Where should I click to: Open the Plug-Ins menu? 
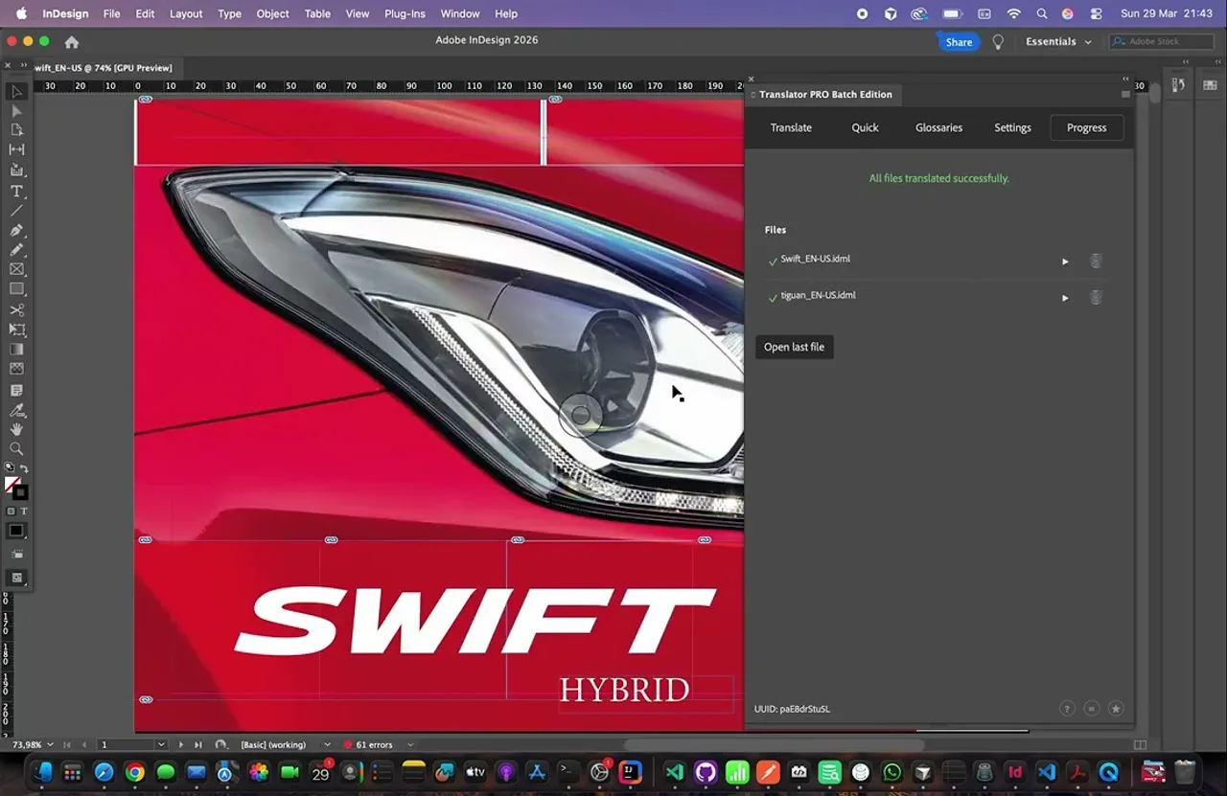pyautogui.click(x=405, y=13)
